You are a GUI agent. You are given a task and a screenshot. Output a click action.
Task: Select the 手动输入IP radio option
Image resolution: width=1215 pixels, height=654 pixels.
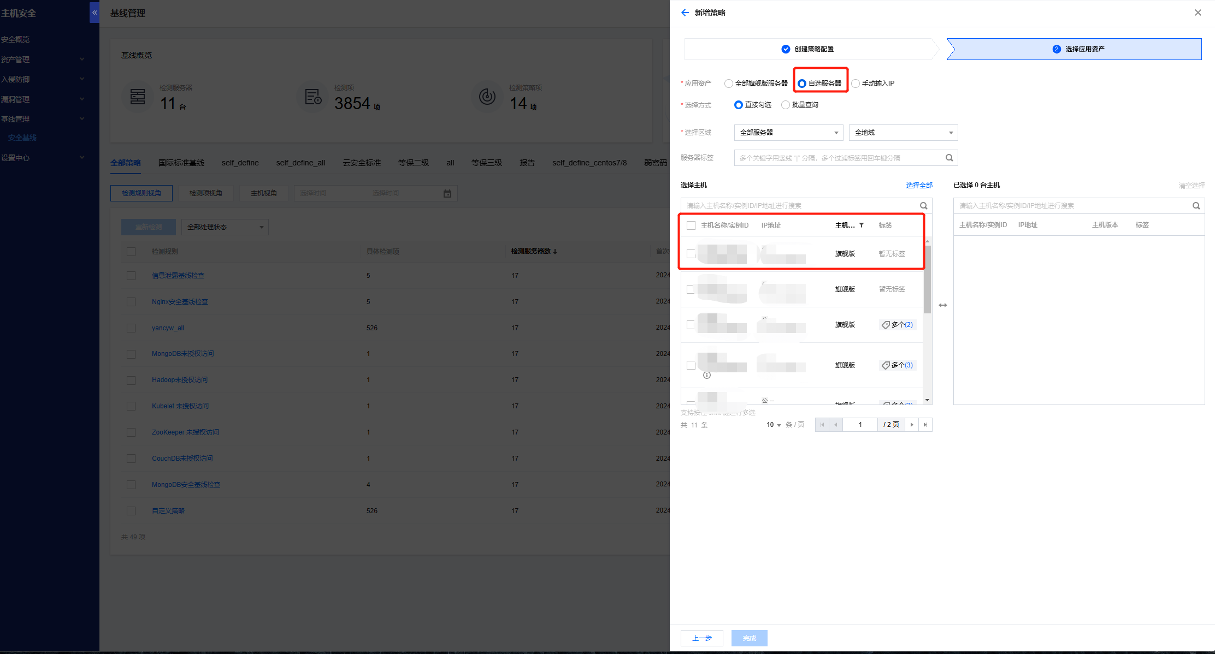coord(856,84)
